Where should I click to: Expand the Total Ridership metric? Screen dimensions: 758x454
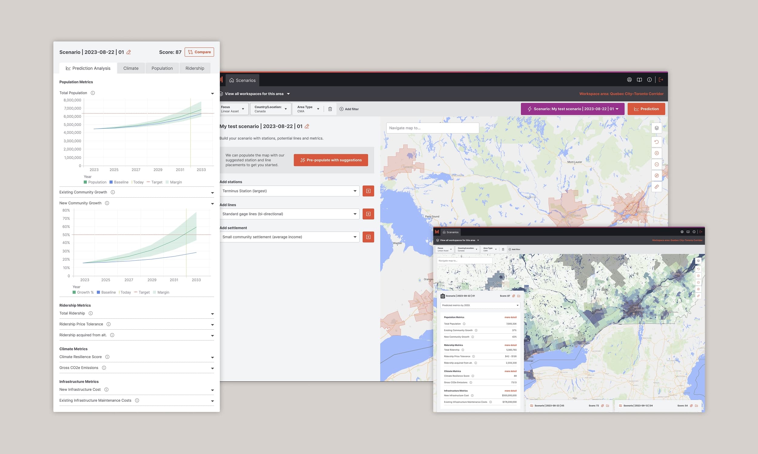pyautogui.click(x=212, y=314)
